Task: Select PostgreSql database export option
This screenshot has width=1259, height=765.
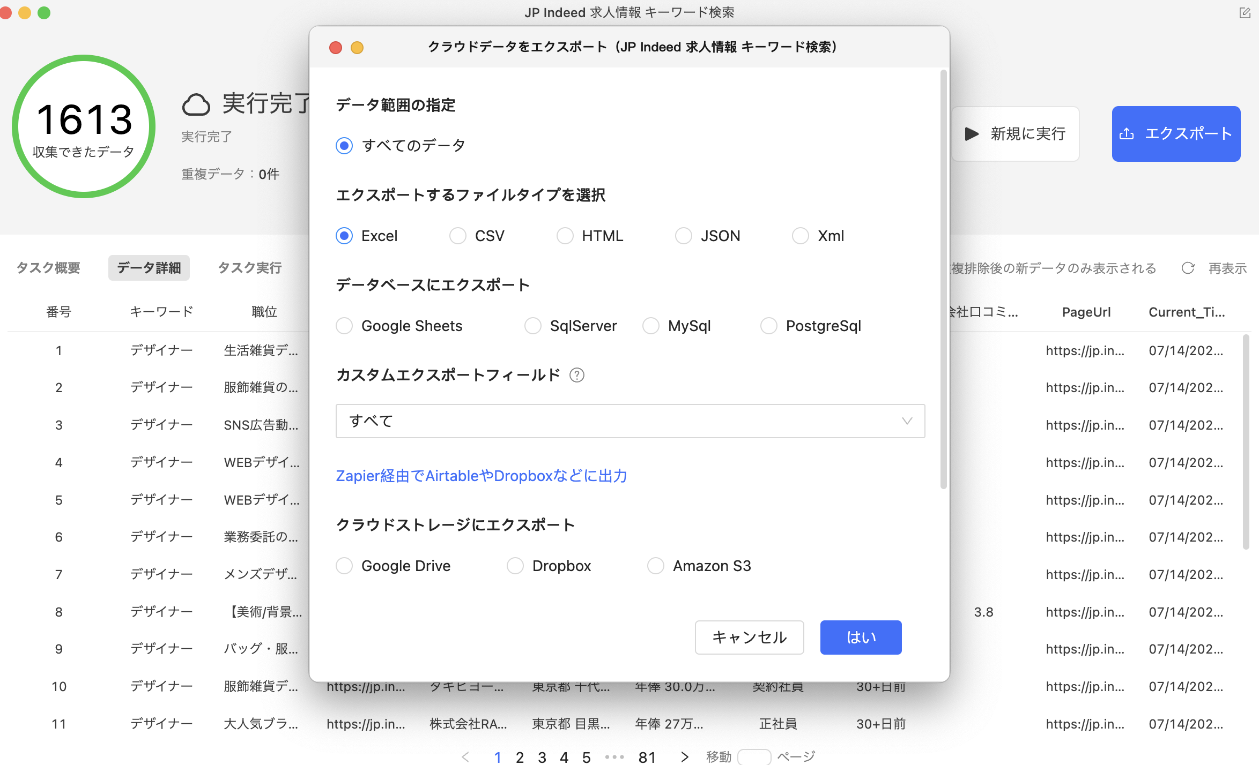Action: pos(769,326)
